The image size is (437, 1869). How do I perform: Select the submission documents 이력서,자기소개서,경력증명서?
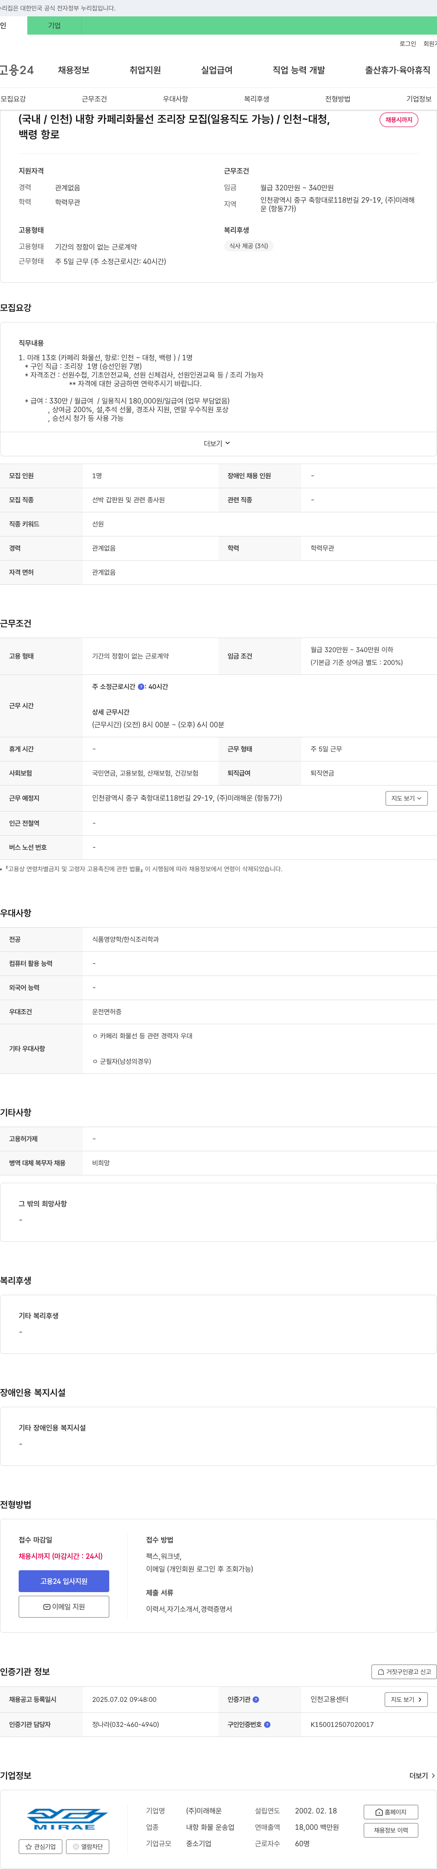coord(189,1609)
